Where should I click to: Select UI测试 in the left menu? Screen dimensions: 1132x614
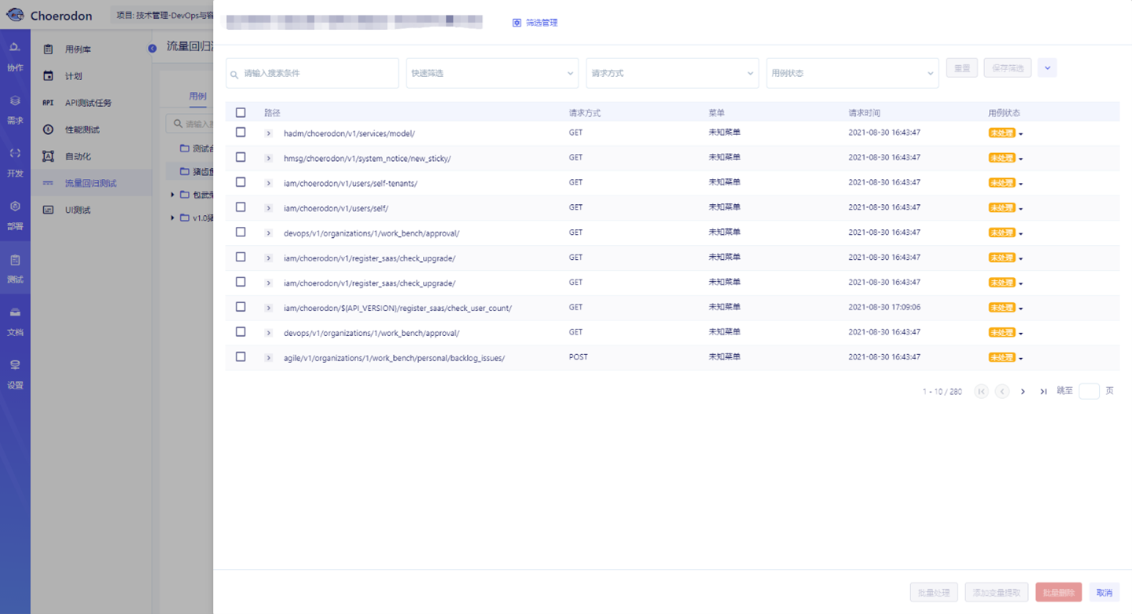[77, 210]
